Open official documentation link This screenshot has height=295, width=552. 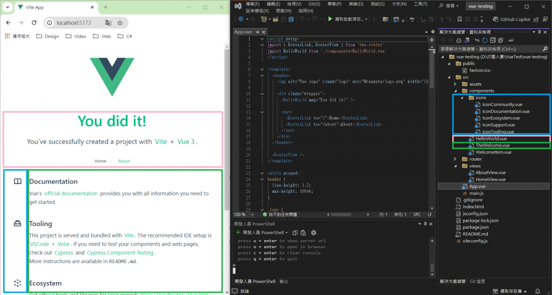point(71,193)
